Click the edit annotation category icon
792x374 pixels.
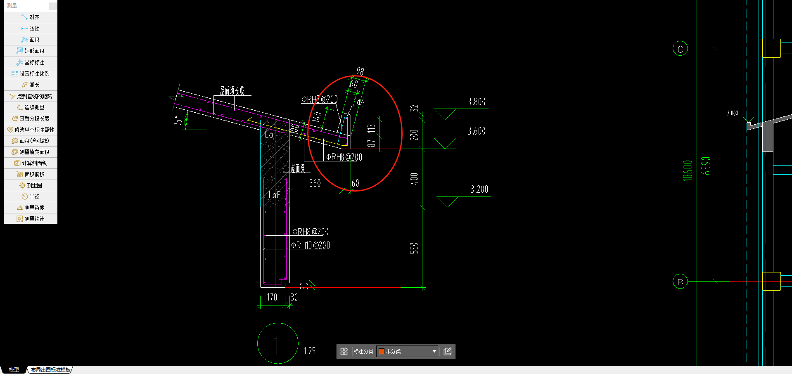(x=448, y=351)
